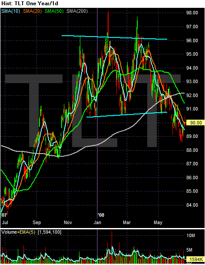Click the 84.00 price axis label

click(x=192, y=205)
